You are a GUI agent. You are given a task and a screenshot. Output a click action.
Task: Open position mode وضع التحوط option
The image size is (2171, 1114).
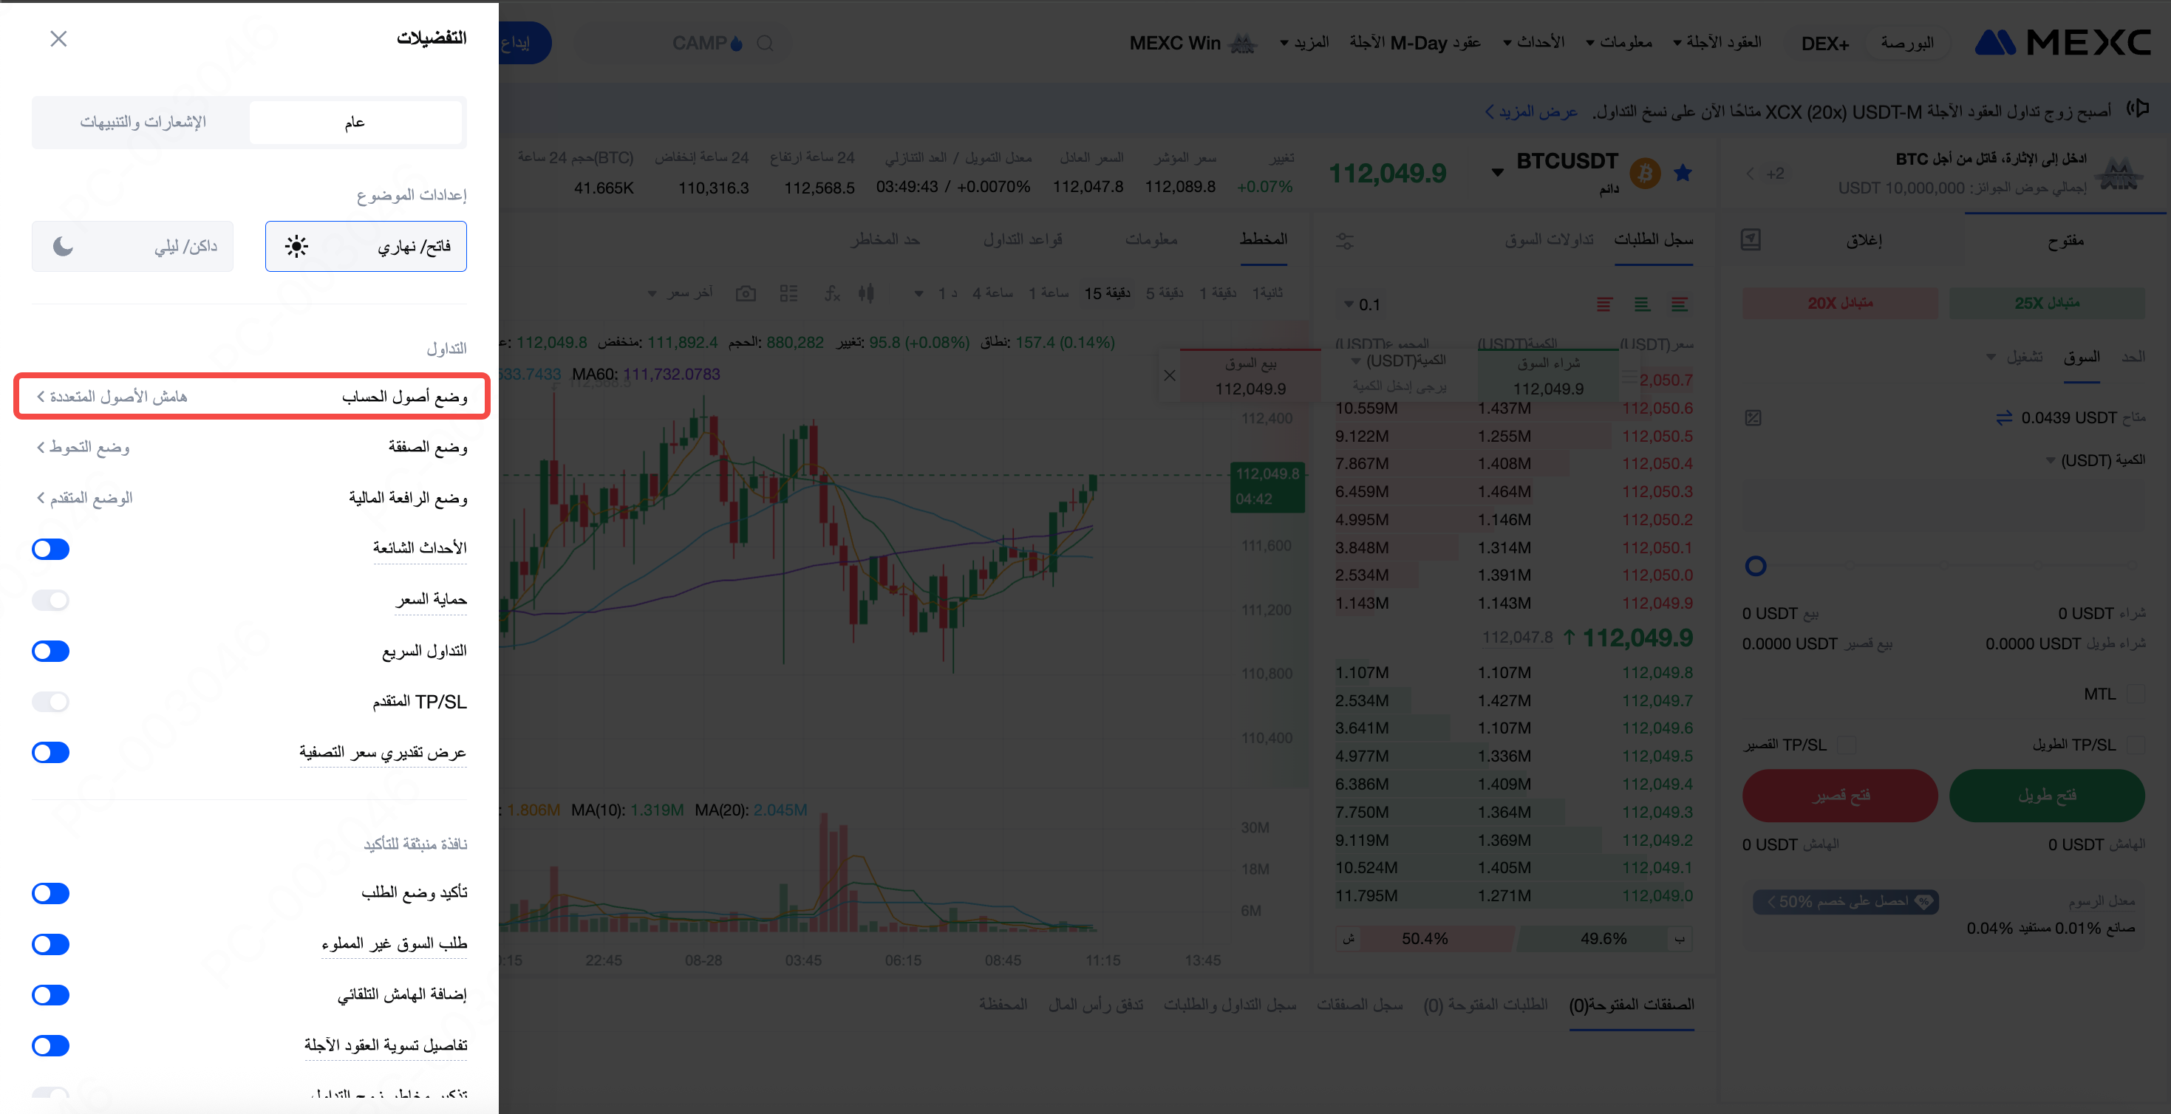[83, 447]
